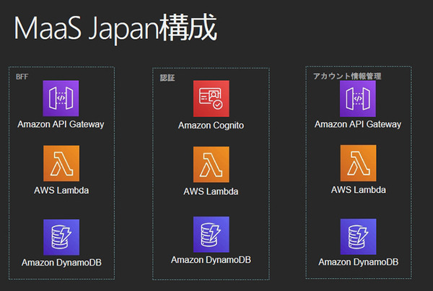The width and height of the screenshot is (433, 291).
Task: Select Lambda icon in アカウント情報管理 group
Action: point(358,163)
